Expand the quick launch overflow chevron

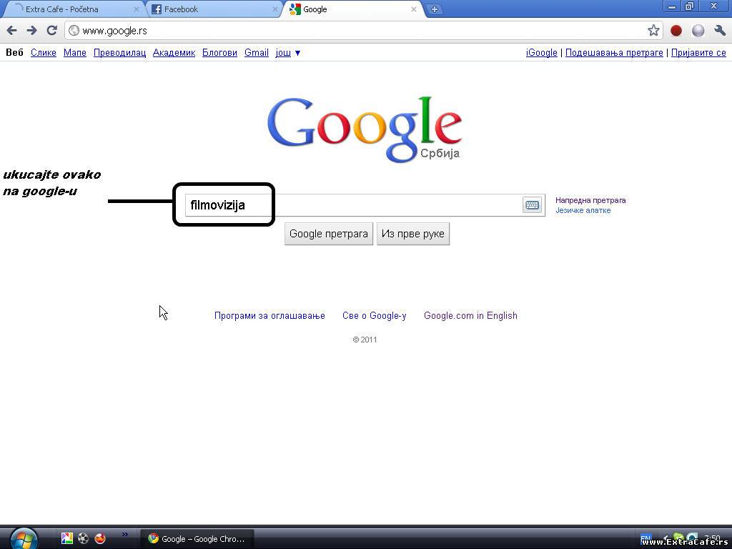click(125, 534)
